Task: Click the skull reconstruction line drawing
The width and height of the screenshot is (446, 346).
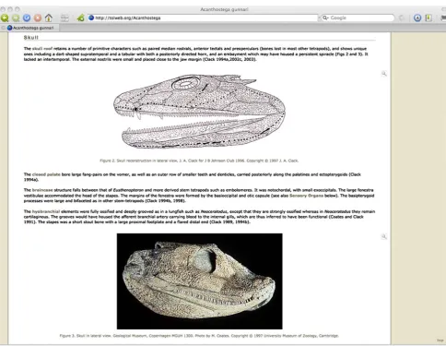Action: coord(199,112)
